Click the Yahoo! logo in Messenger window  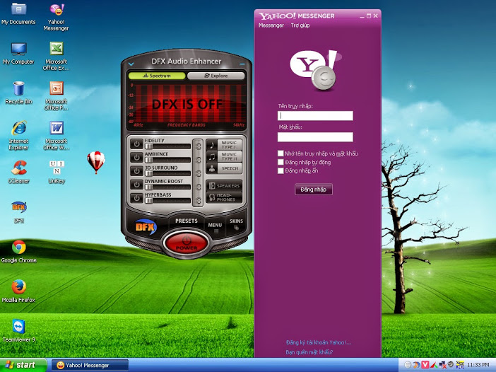(316, 70)
